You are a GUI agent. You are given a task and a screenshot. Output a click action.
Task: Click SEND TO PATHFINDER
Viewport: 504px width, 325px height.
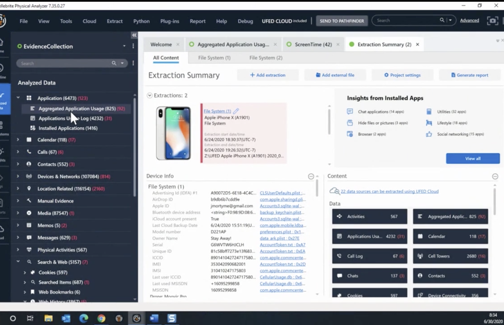click(x=342, y=21)
